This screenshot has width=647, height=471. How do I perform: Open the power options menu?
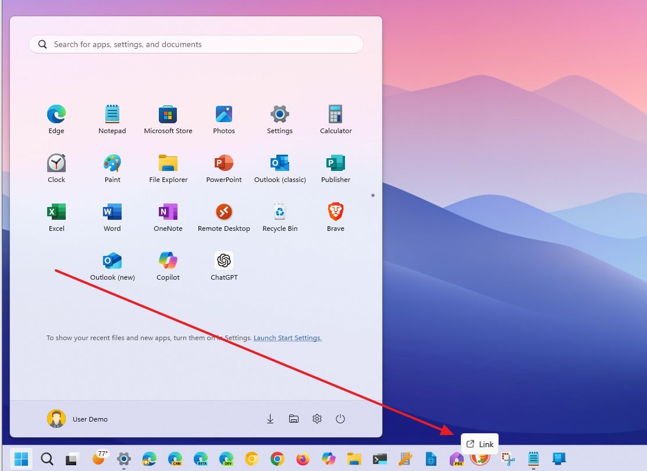coord(340,418)
